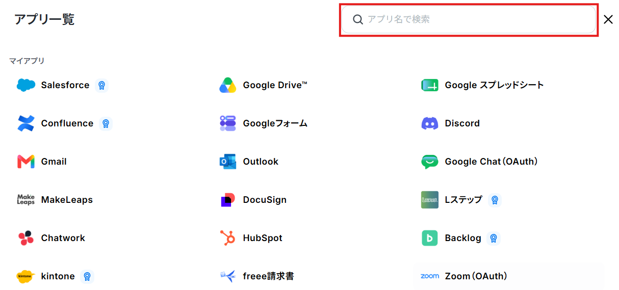Click the Google Chat bubble icon
Screen dimensions: 619x290
(x=430, y=162)
